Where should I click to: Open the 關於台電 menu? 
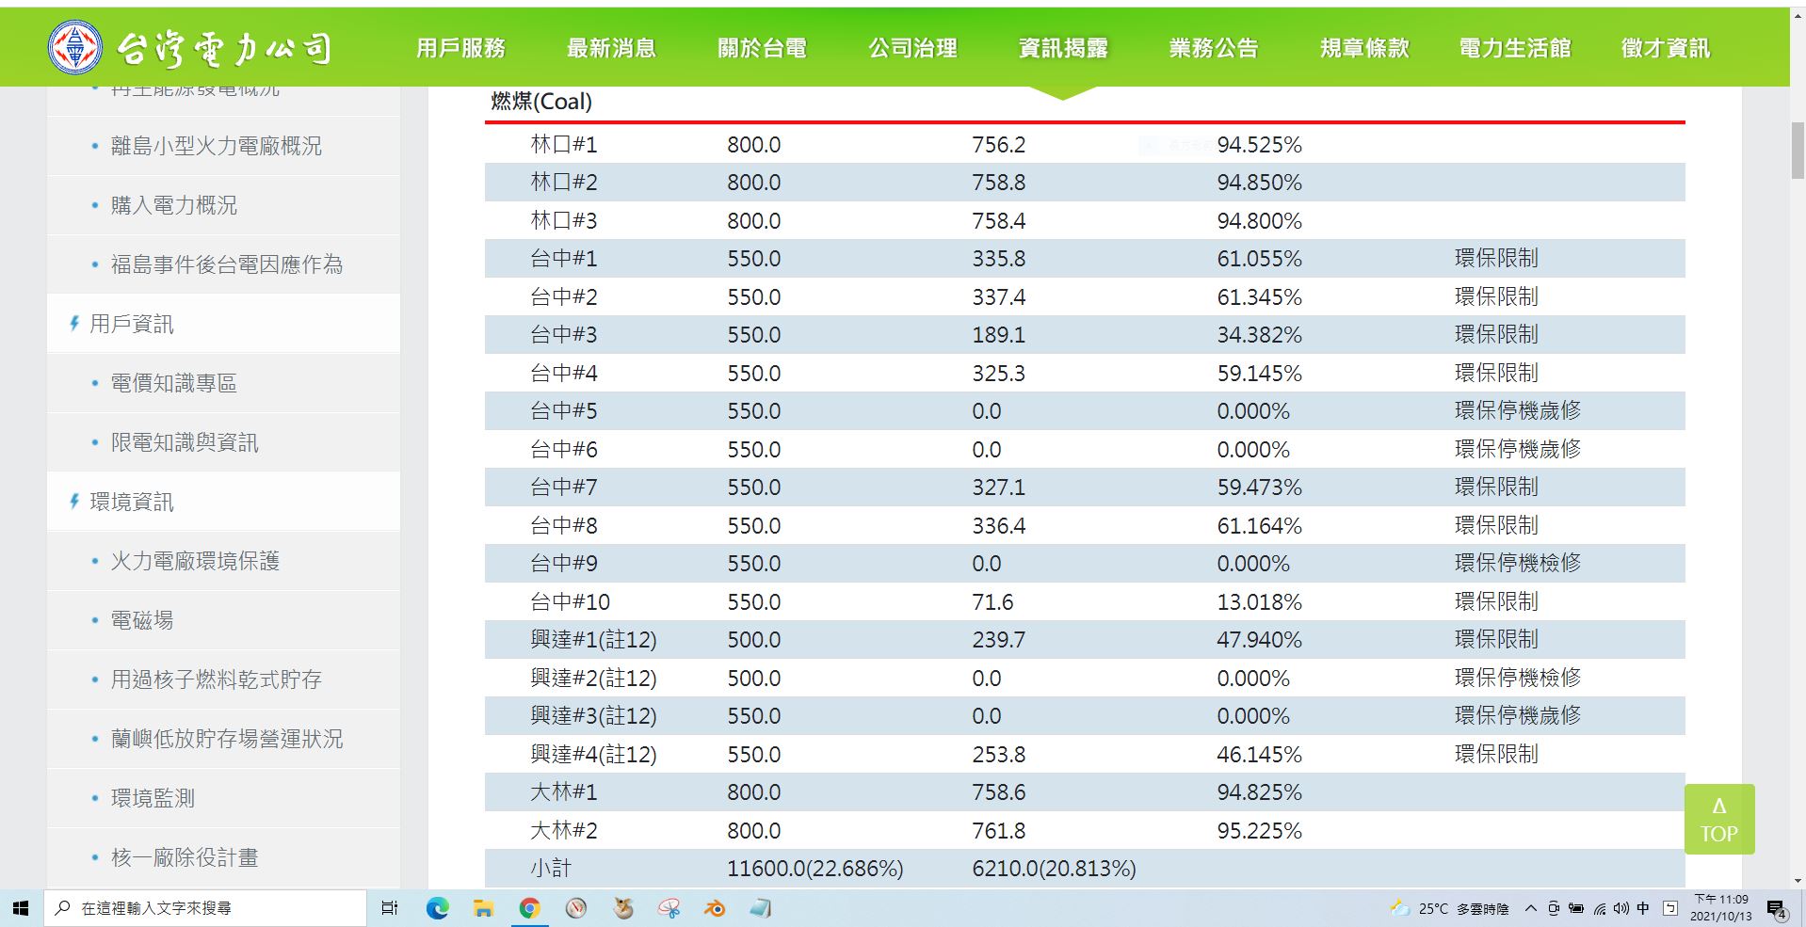(762, 48)
